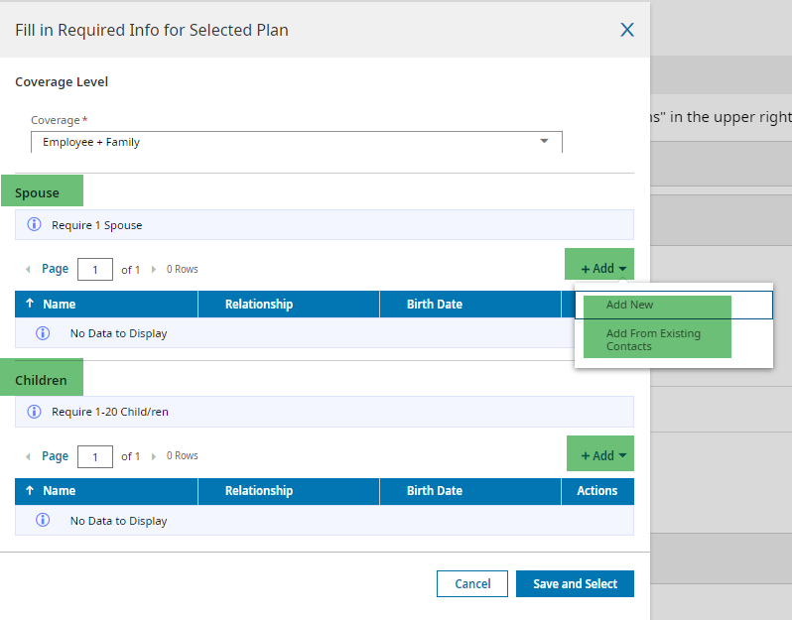Close the Fill in Required Info dialog
This screenshot has width=792, height=620.
click(x=627, y=30)
